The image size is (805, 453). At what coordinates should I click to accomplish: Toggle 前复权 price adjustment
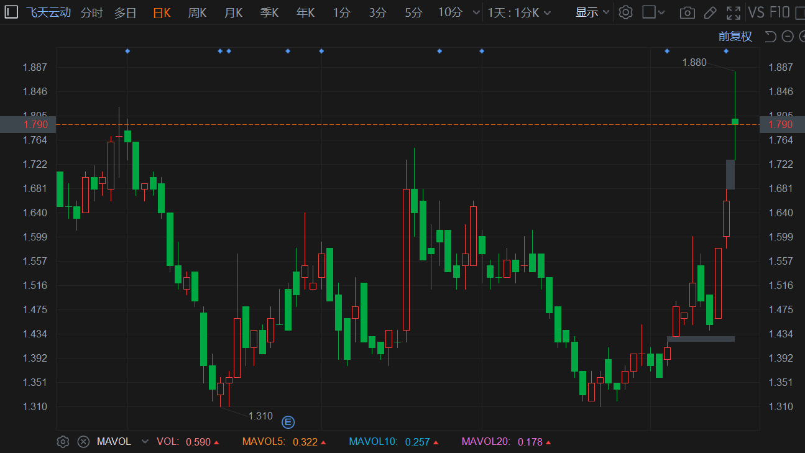coord(735,37)
